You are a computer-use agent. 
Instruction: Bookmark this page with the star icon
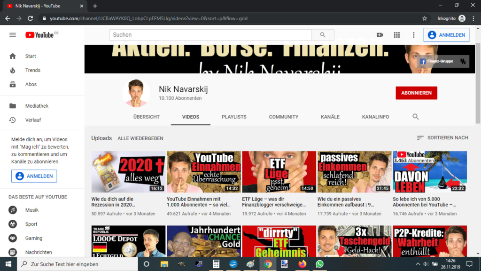425,18
